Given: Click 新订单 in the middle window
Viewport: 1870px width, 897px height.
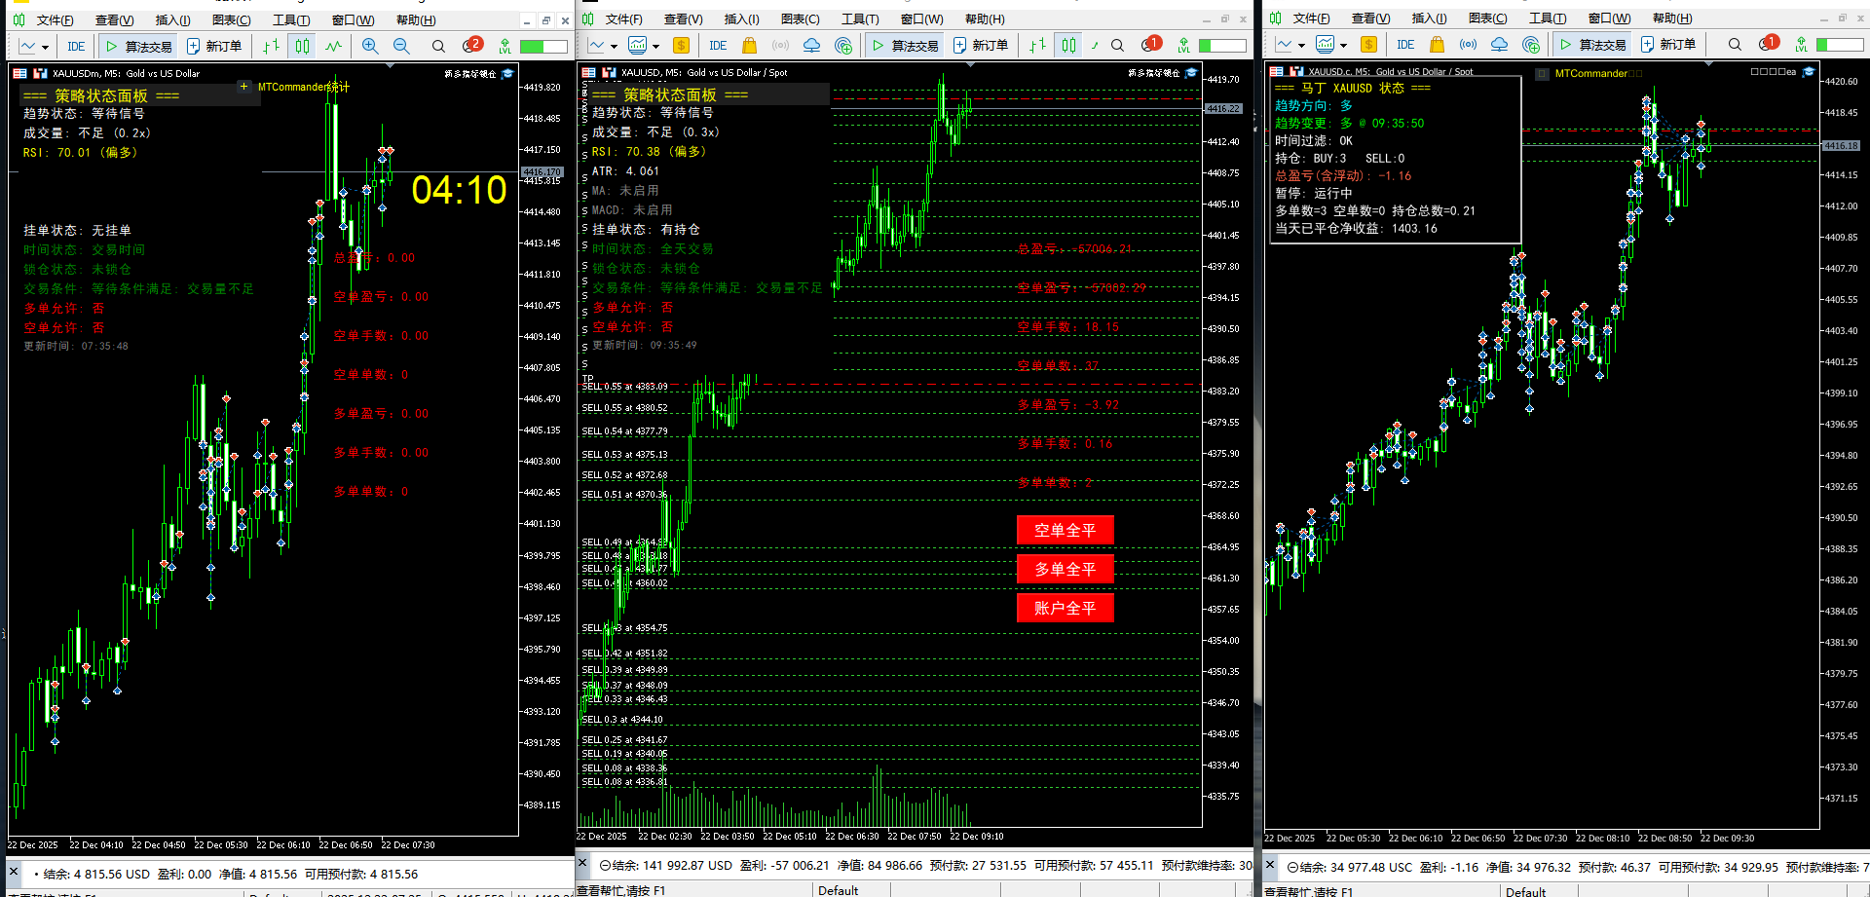Looking at the screenshot, I should point(981,45).
